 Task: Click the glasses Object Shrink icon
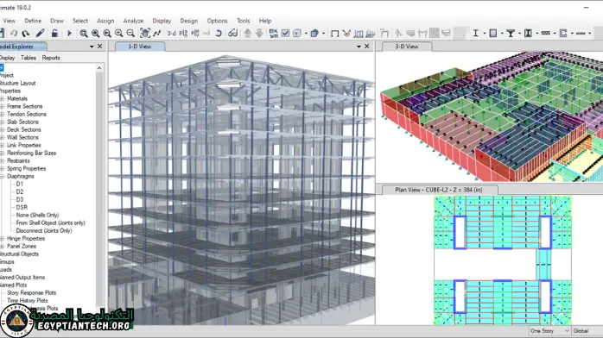[x=232, y=34]
